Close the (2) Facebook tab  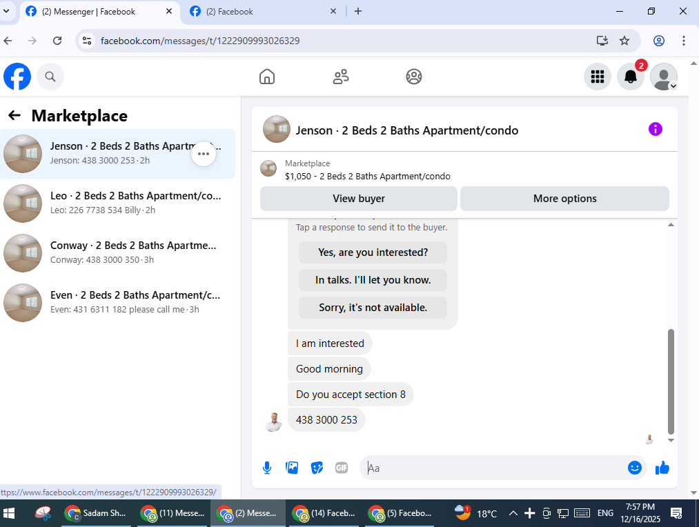click(x=333, y=12)
